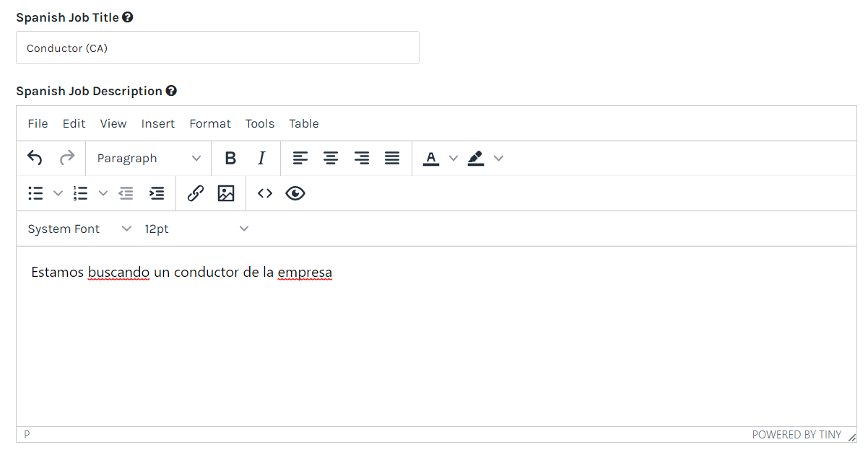Click on the word 'empresa'
The height and width of the screenshot is (455, 868).
[305, 273]
